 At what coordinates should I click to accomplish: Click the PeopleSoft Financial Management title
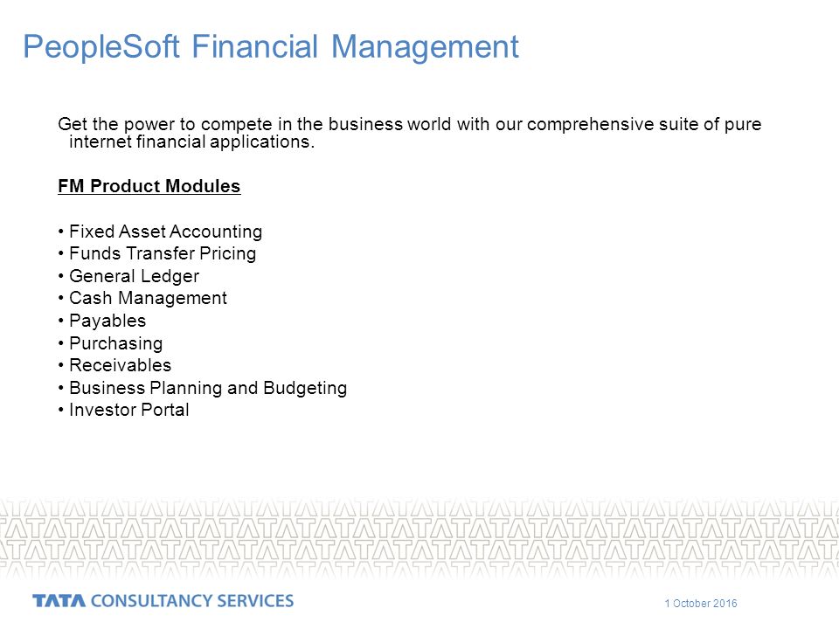click(271, 46)
